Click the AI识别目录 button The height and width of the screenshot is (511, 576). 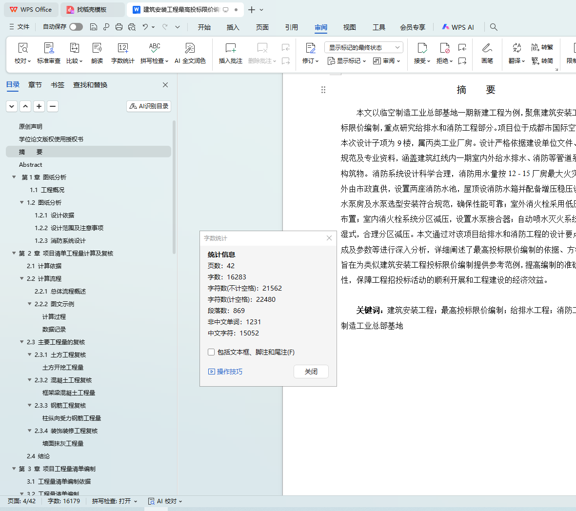click(149, 106)
